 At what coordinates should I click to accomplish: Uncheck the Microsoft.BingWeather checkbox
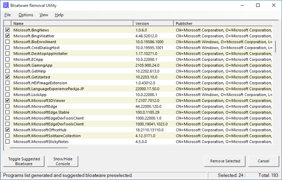pos(7,36)
